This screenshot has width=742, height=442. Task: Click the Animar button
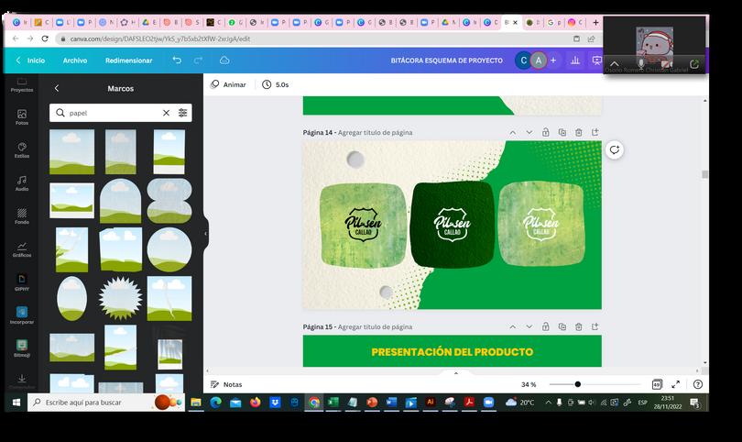[229, 84]
